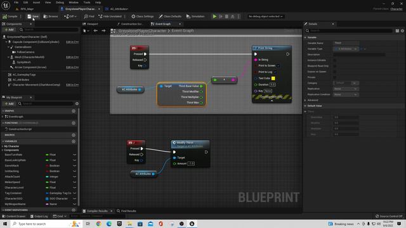The image size is (406, 228).
Task: Collapse the Mesh (CharacterMesh0) tree item
Action: [x=8, y=57]
